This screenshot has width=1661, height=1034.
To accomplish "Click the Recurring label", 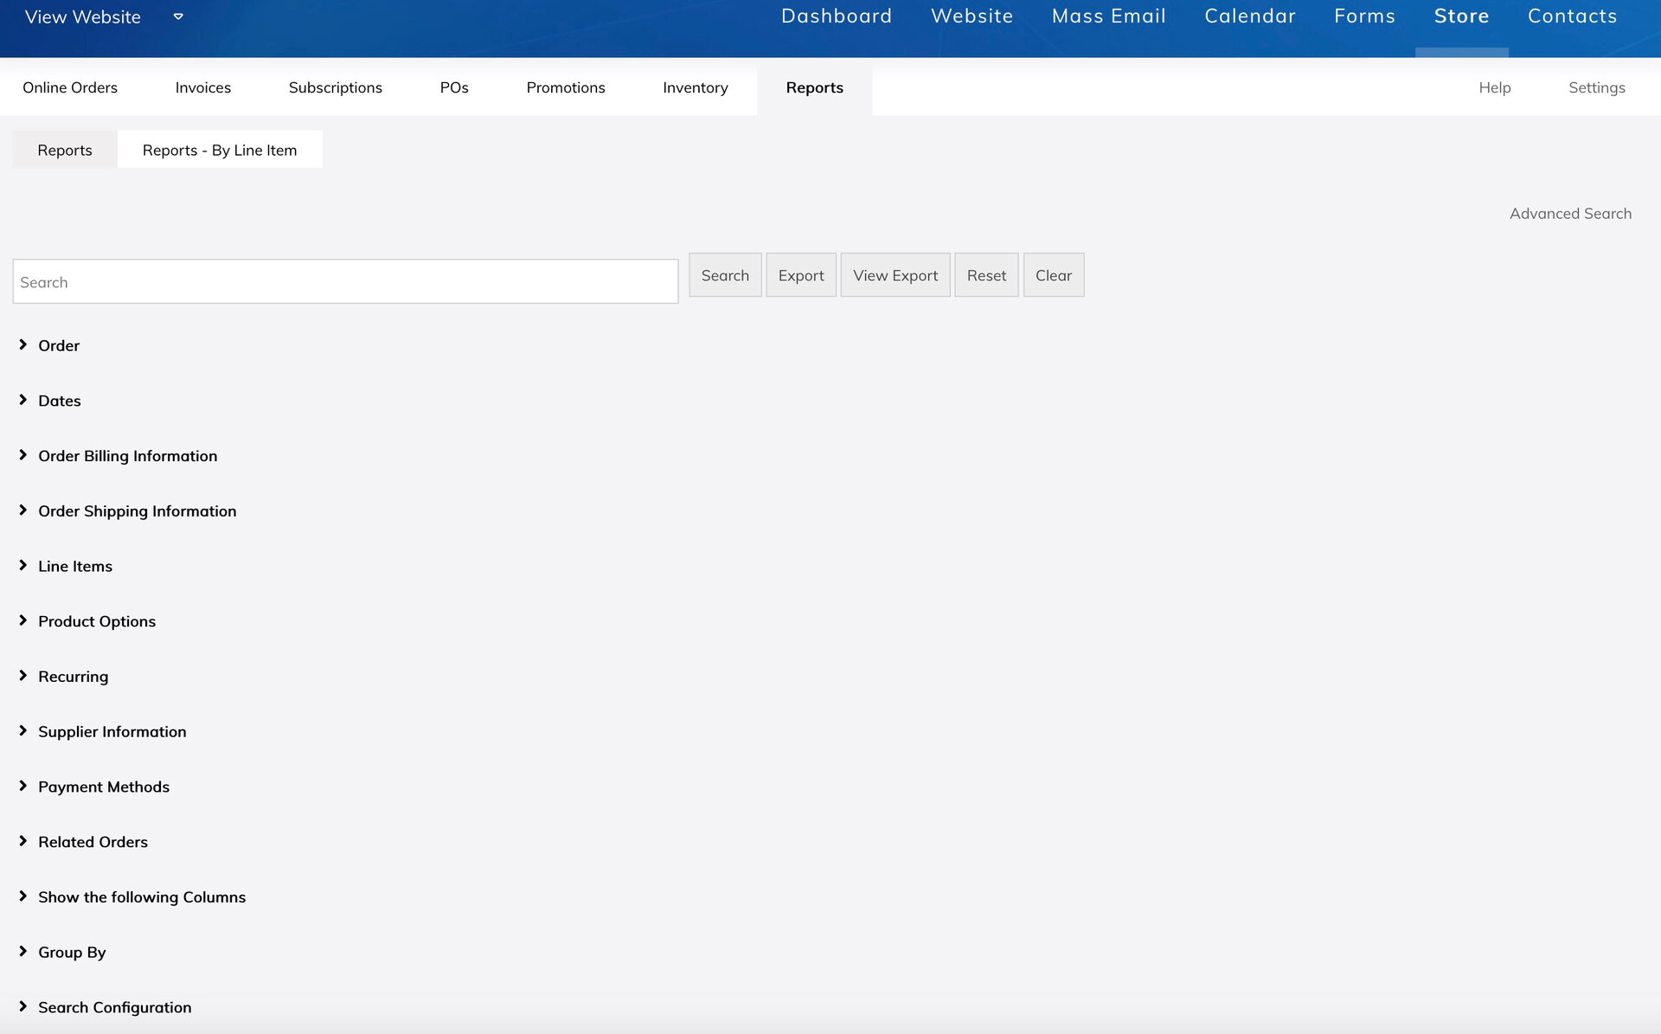I will pos(74,677).
